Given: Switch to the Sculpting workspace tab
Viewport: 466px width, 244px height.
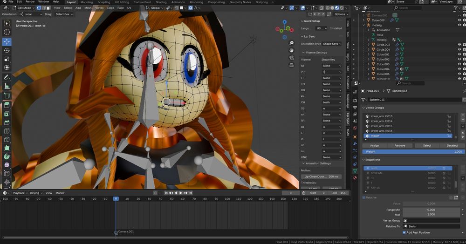Looking at the screenshot, I should point(103,2).
